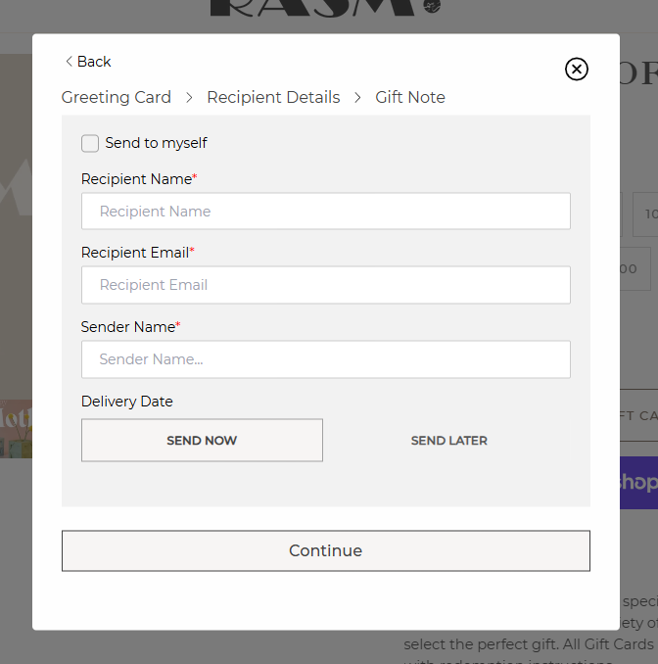Viewport: 658px width, 664px height.
Task: Close the gift card dialog with X icon
Action: 577,69
